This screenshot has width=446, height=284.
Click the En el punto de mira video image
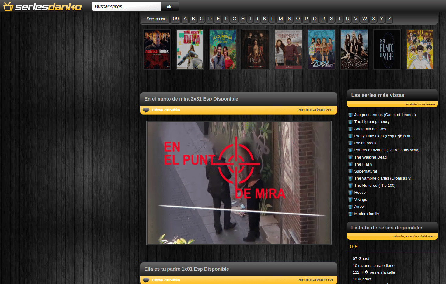pos(239,183)
